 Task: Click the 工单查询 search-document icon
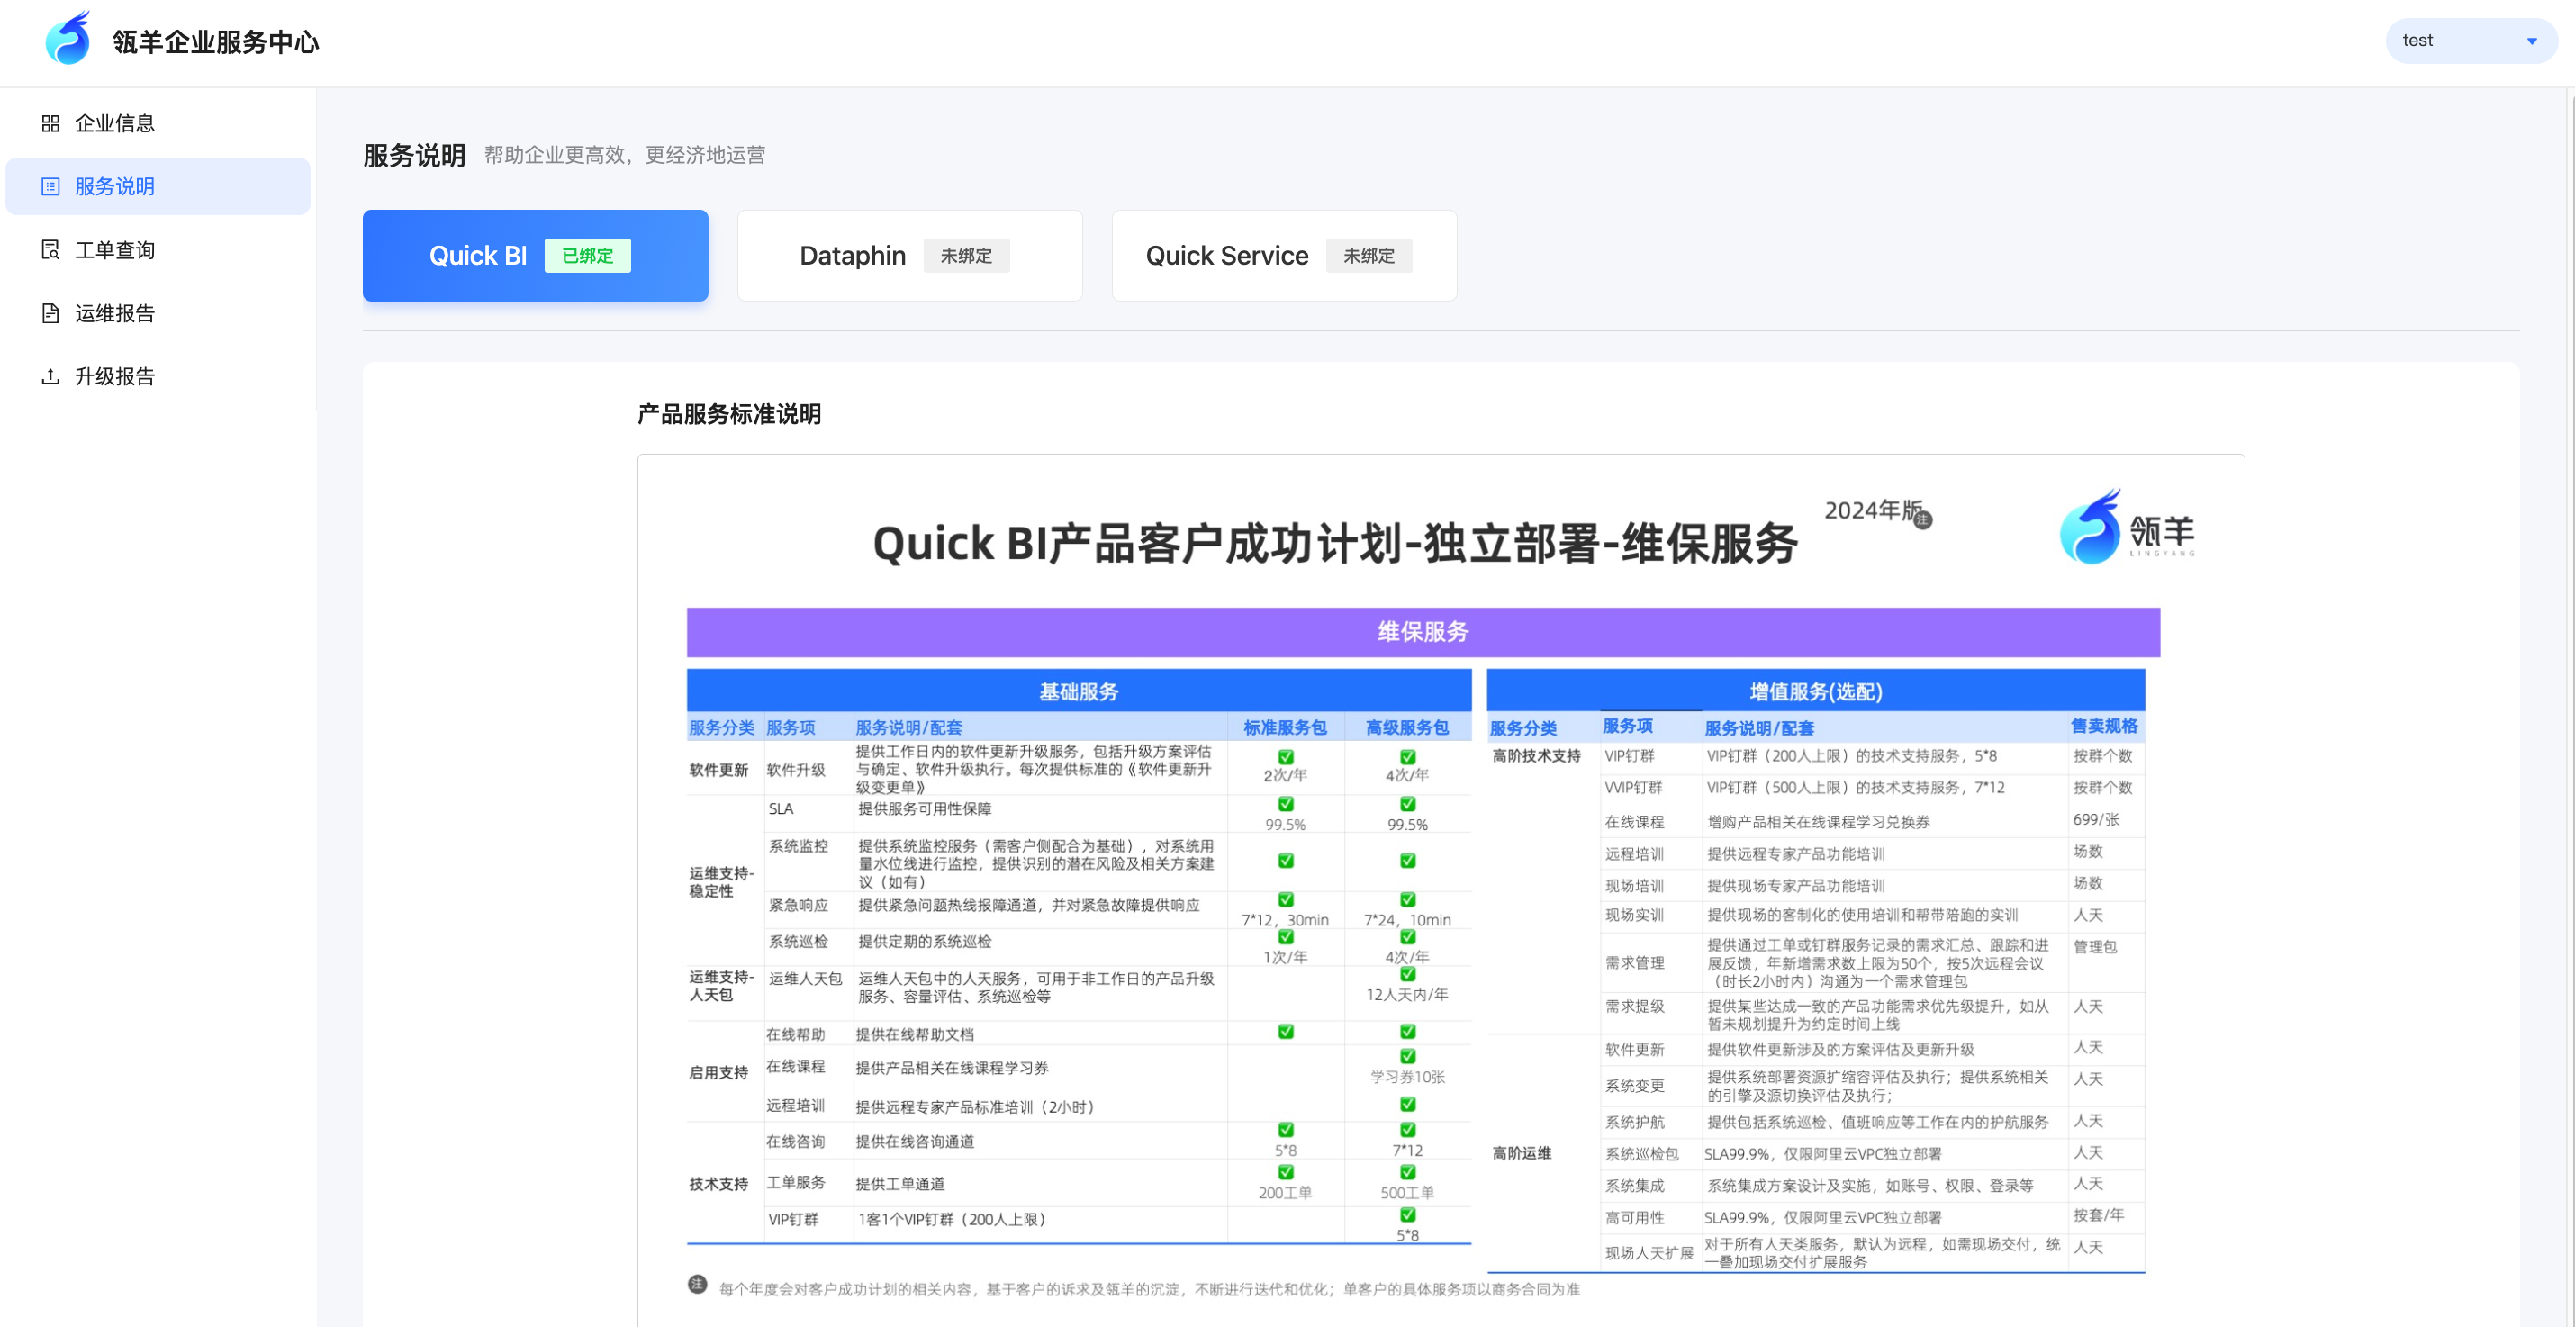50,249
